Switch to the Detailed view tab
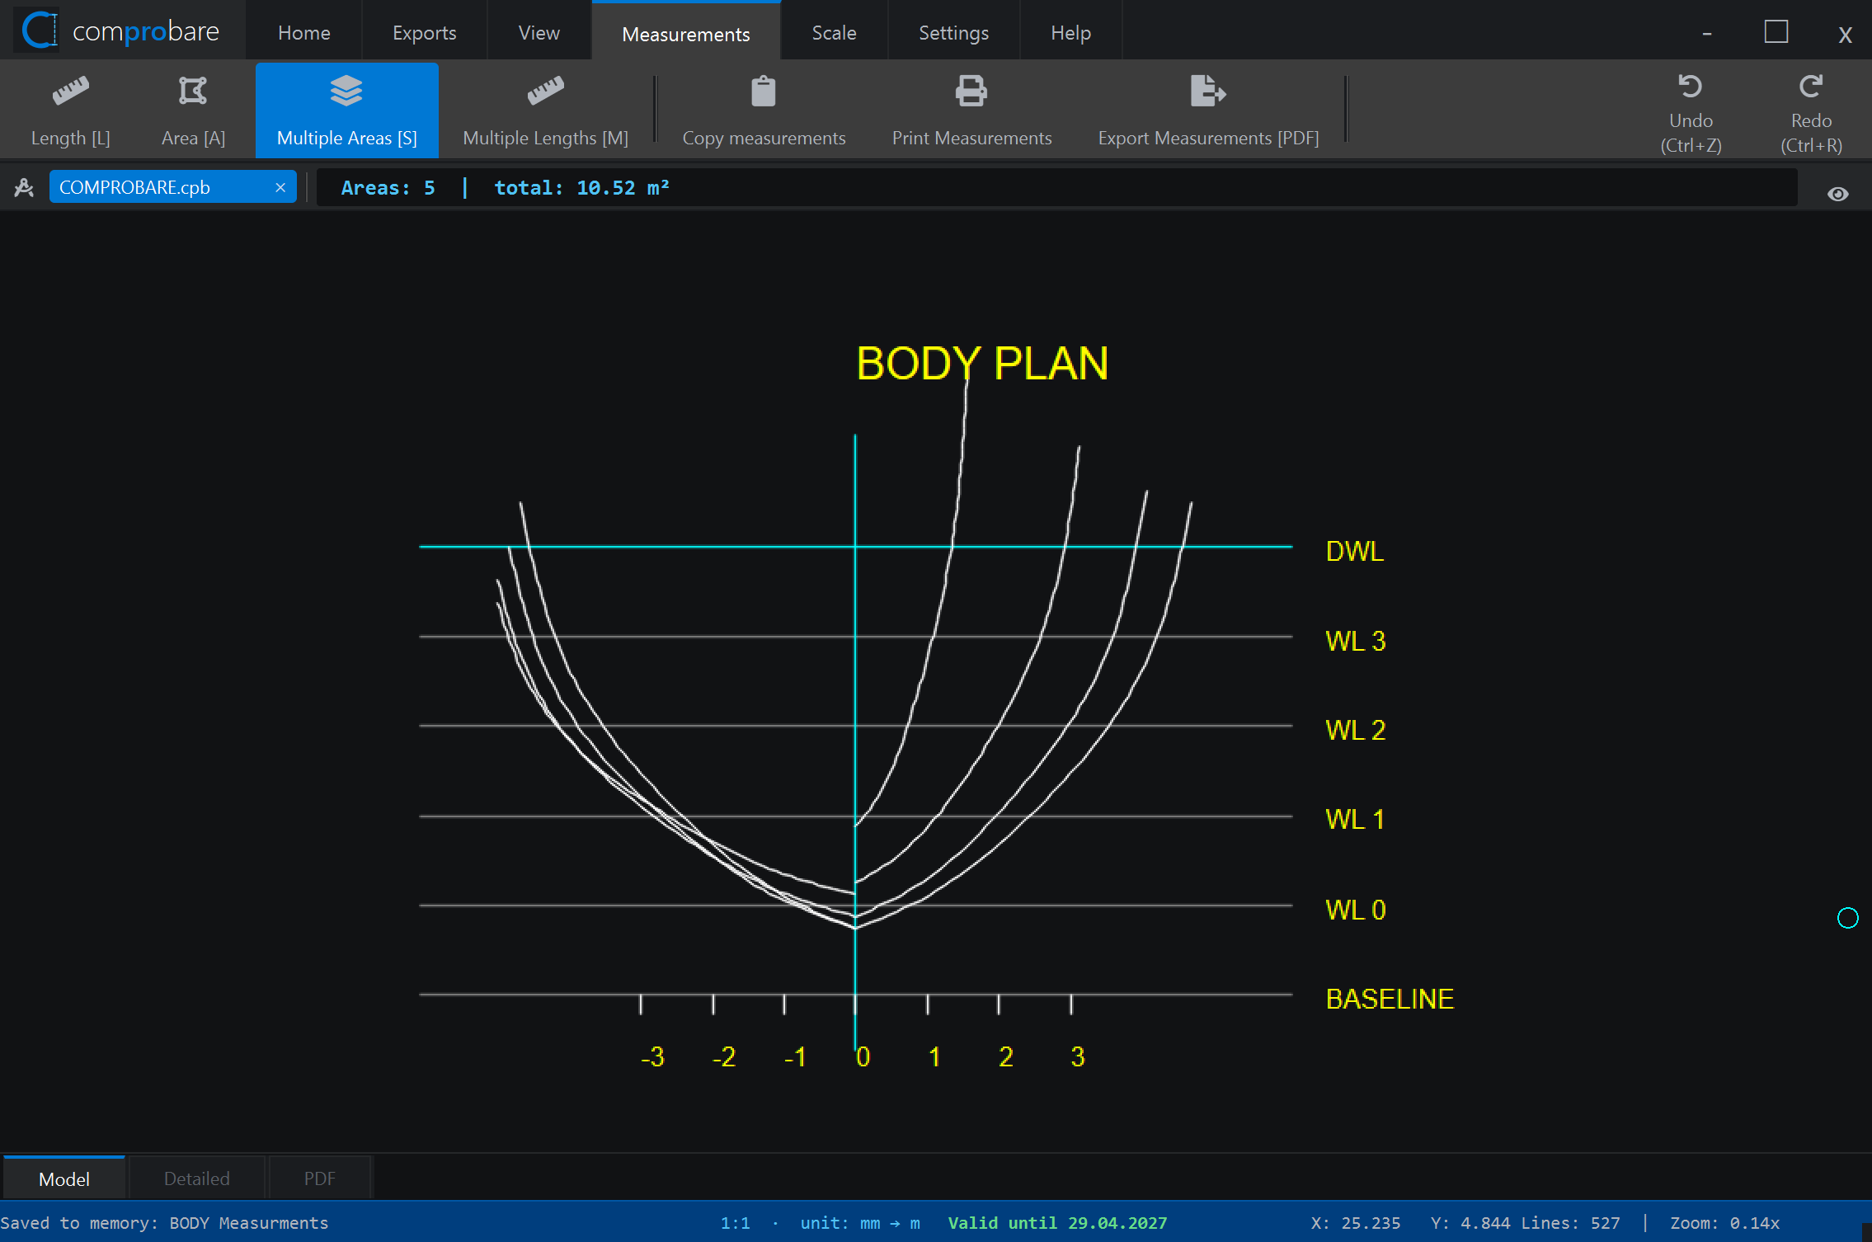Screen dimensions: 1872x1242 coord(197,1178)
